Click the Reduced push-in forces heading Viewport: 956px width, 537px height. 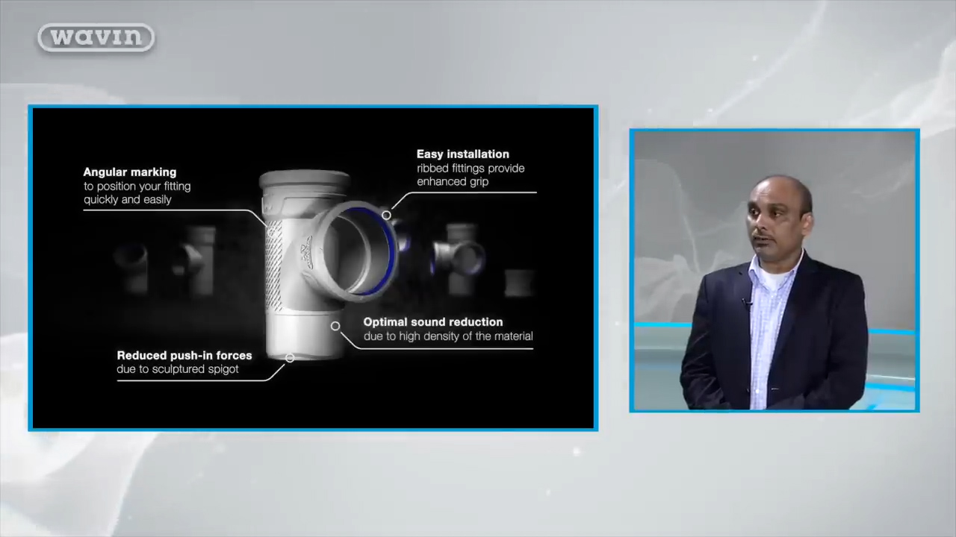click(x=184, y=356)
